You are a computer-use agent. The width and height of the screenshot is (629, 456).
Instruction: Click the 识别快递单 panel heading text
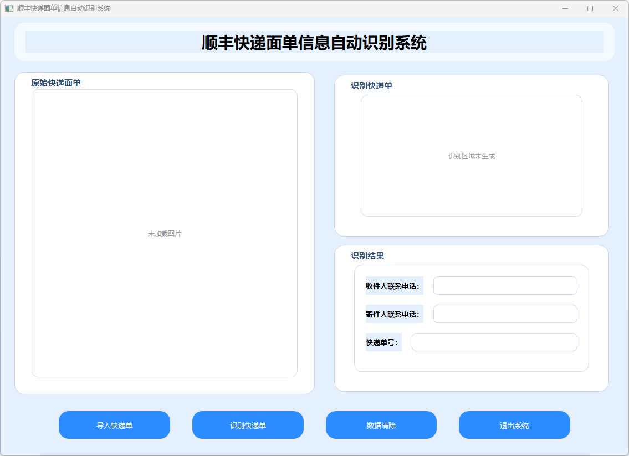click(x=371, y=86)
